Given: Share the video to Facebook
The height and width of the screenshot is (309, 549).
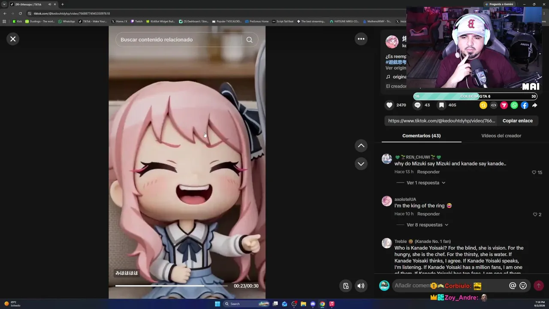Looking at the screenshot, I should (525, 105).
